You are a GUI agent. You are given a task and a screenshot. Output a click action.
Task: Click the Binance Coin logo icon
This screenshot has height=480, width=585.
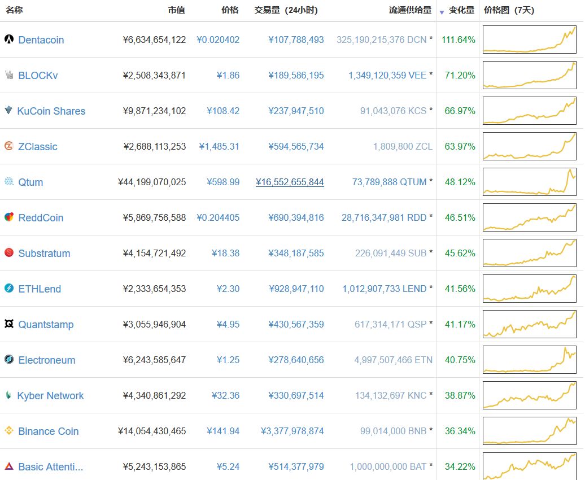point(9,431)
